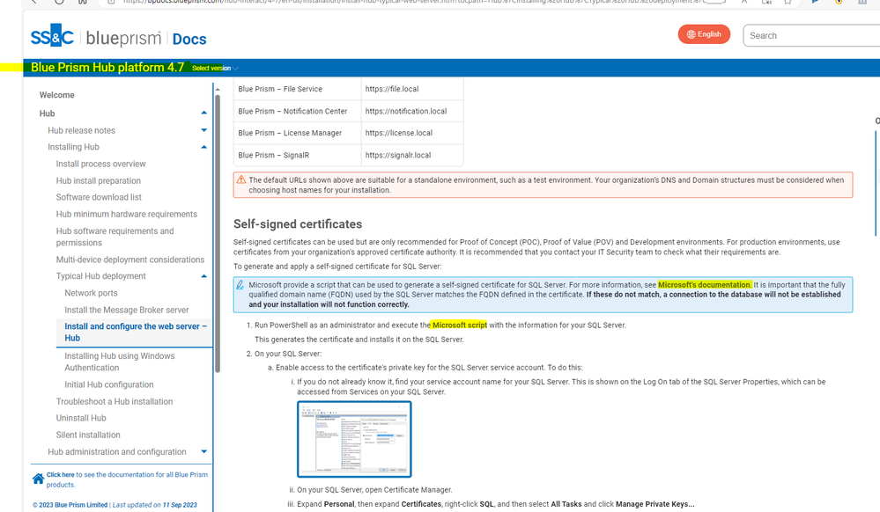
Task: Click the Installing Hub sidebar item
Action: point(73,147)
